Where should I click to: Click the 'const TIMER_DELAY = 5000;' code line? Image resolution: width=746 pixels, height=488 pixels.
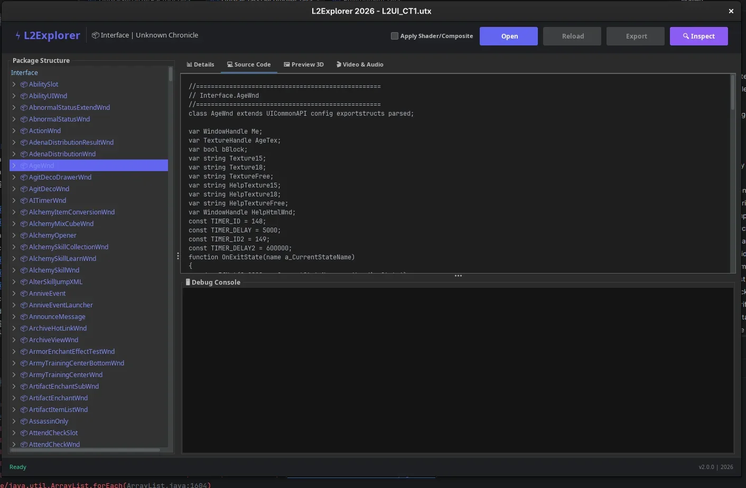tap(235, 230)
